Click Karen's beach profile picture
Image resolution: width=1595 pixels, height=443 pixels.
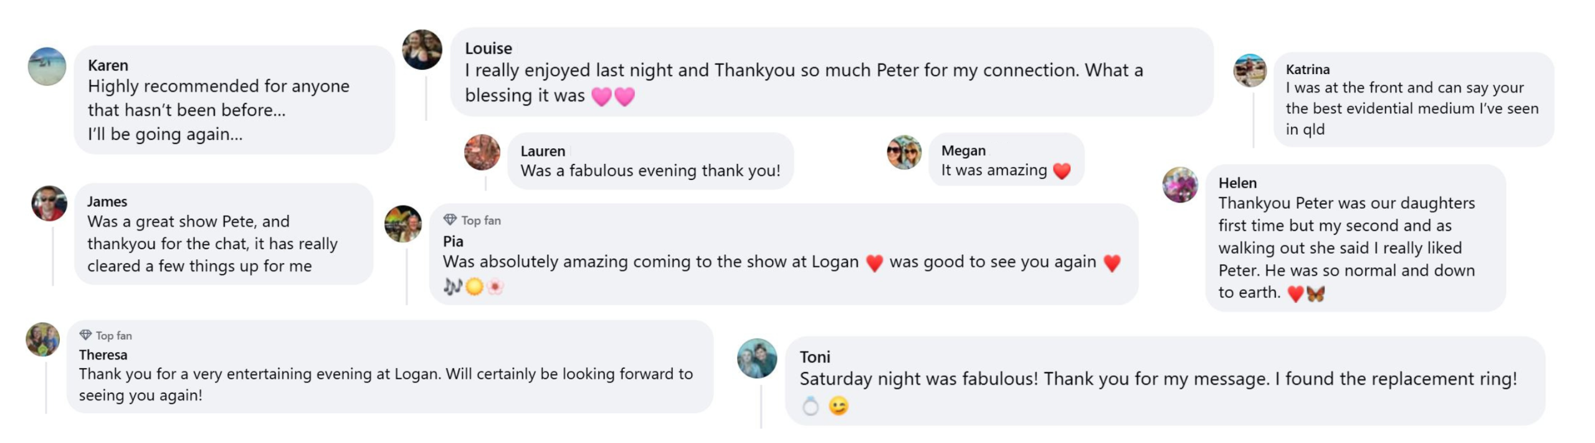[47, 66]
